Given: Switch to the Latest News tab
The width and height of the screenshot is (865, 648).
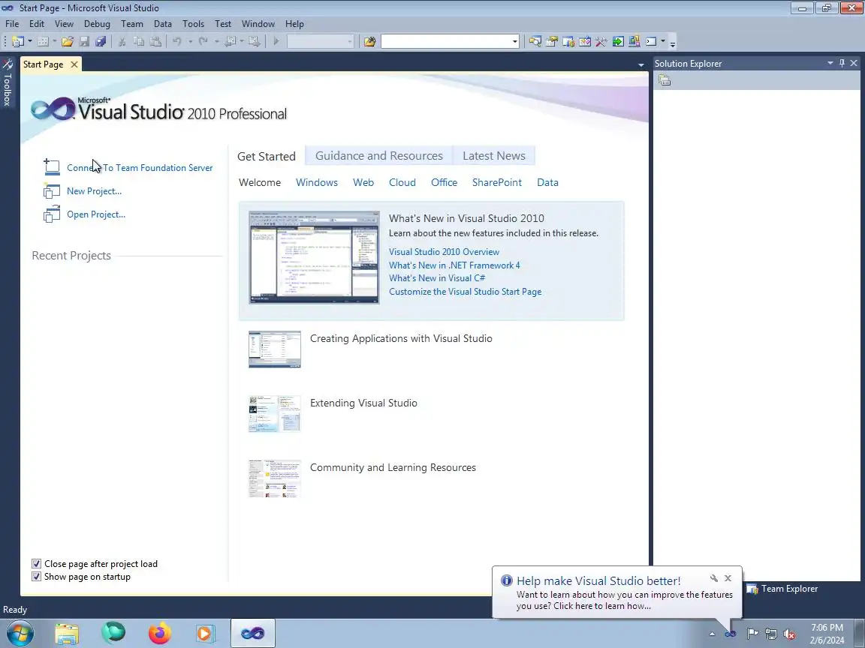Looking at the screenshot, I should pyautogui.click(x=494, y=155).
